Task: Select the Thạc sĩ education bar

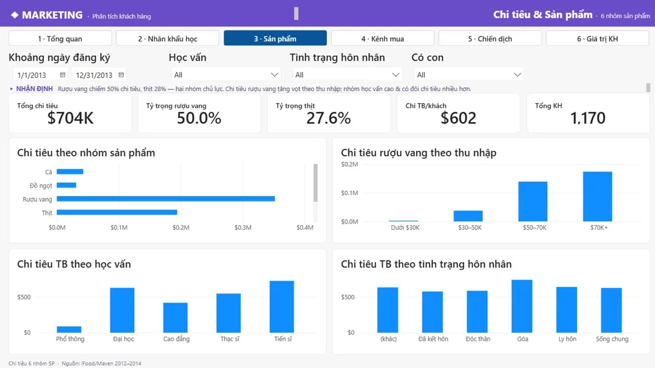Action: (x=229, y=313)
